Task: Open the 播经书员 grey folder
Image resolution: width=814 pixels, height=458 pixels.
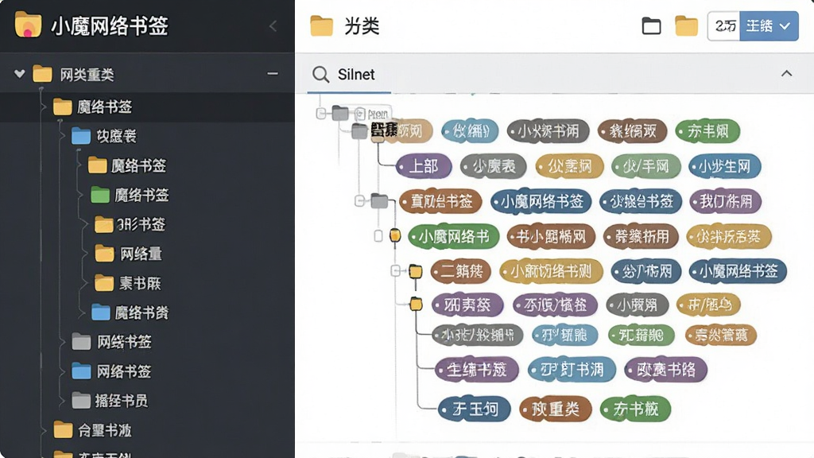Action: click(x=110, y=401)
